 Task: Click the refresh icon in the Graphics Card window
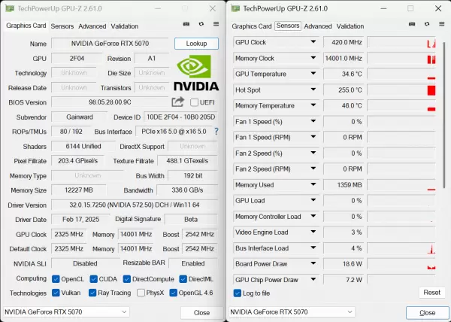coord(201,26)
